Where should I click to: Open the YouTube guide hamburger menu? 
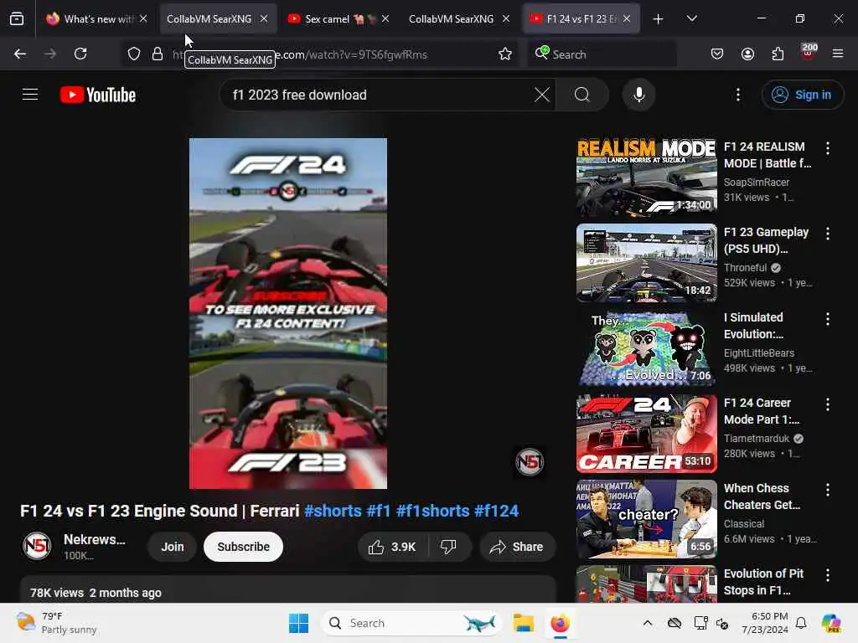tap(30, 95)
